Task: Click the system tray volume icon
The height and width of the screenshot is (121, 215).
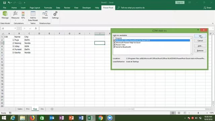Action: click(196, 118)
